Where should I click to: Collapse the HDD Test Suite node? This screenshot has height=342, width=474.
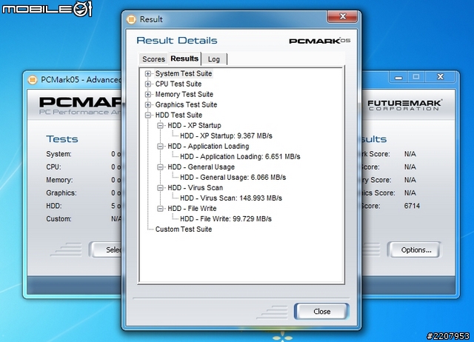coord(148,115)
